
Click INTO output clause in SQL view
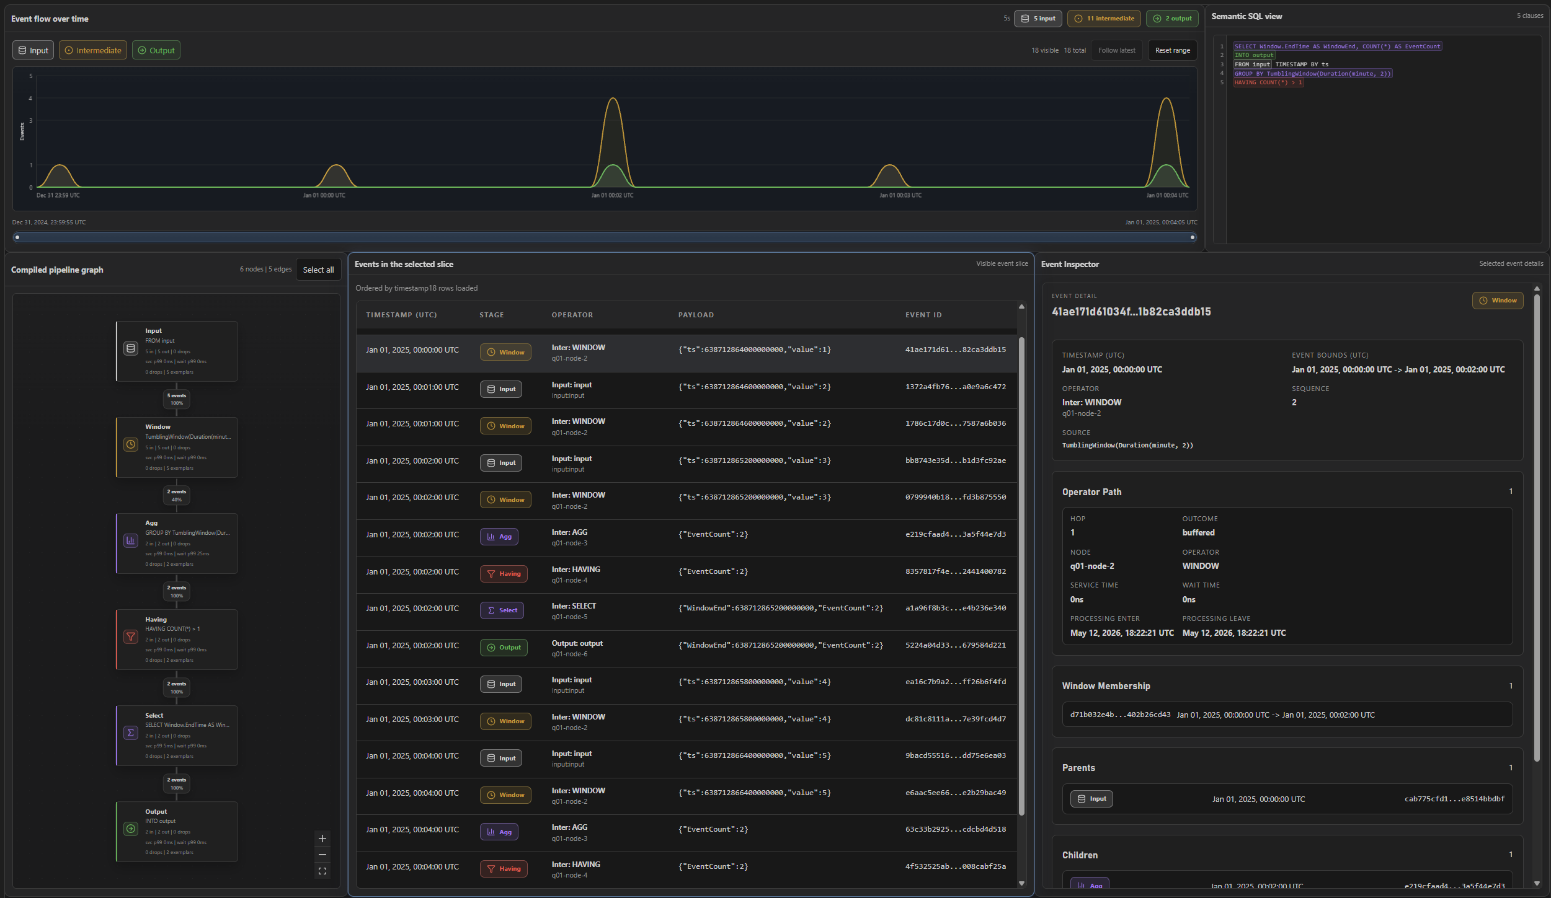[x=1253, y=55]
